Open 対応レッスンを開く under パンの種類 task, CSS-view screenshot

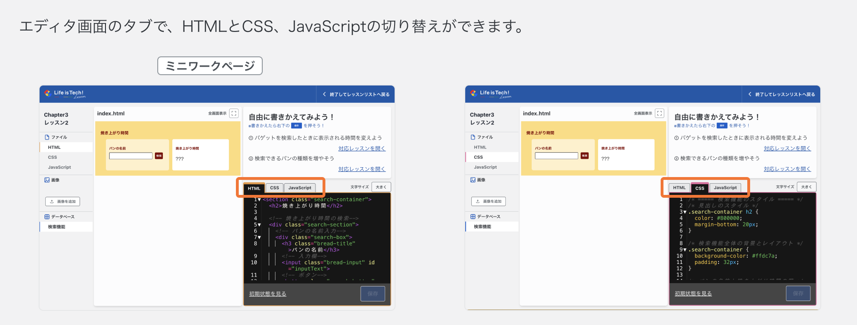pos(787,169)
